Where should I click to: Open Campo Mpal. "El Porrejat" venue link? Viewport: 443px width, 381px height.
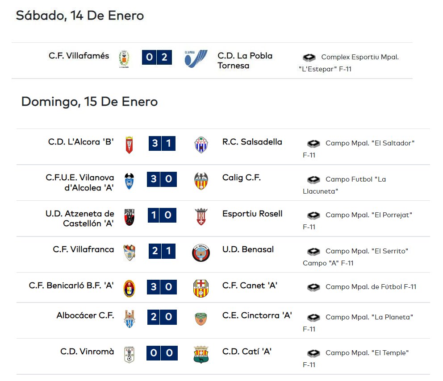pyautogui.click(x=357, y=221)
